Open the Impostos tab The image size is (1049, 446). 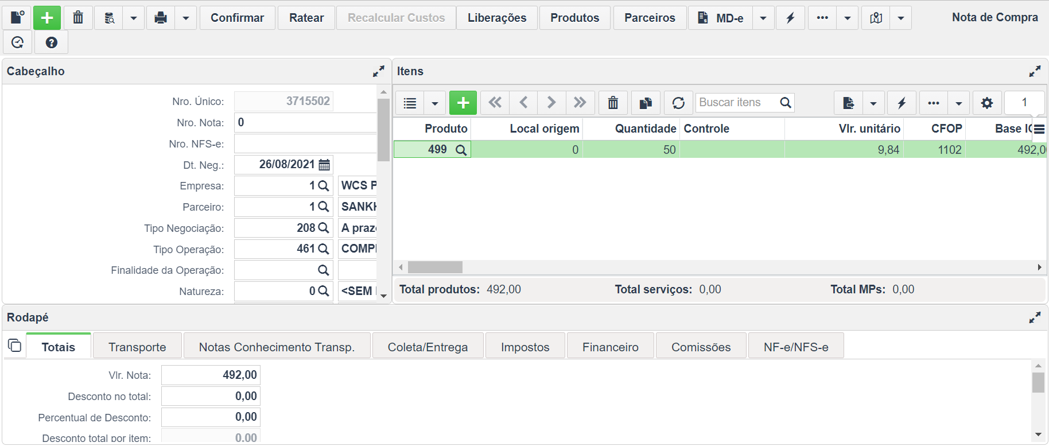525,347
